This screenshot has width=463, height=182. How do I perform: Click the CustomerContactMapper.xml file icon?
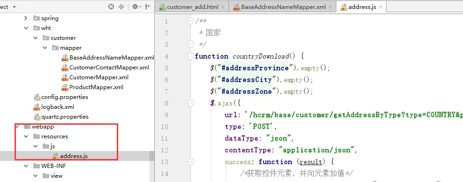tap(65, 68)
